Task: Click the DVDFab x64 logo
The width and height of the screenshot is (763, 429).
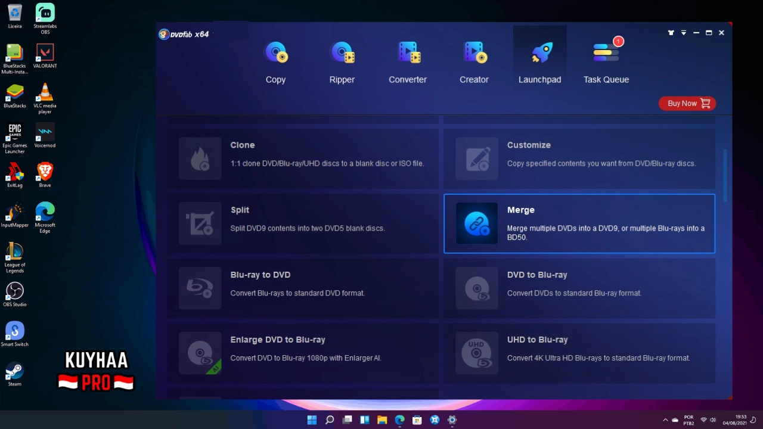Action: coord(184,34)
